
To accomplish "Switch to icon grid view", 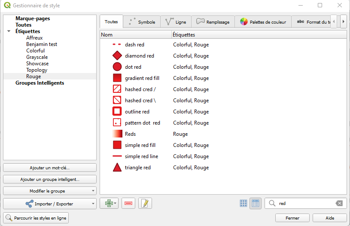I will [243, 203].
